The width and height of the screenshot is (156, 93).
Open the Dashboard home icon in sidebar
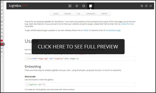(2, 2)
